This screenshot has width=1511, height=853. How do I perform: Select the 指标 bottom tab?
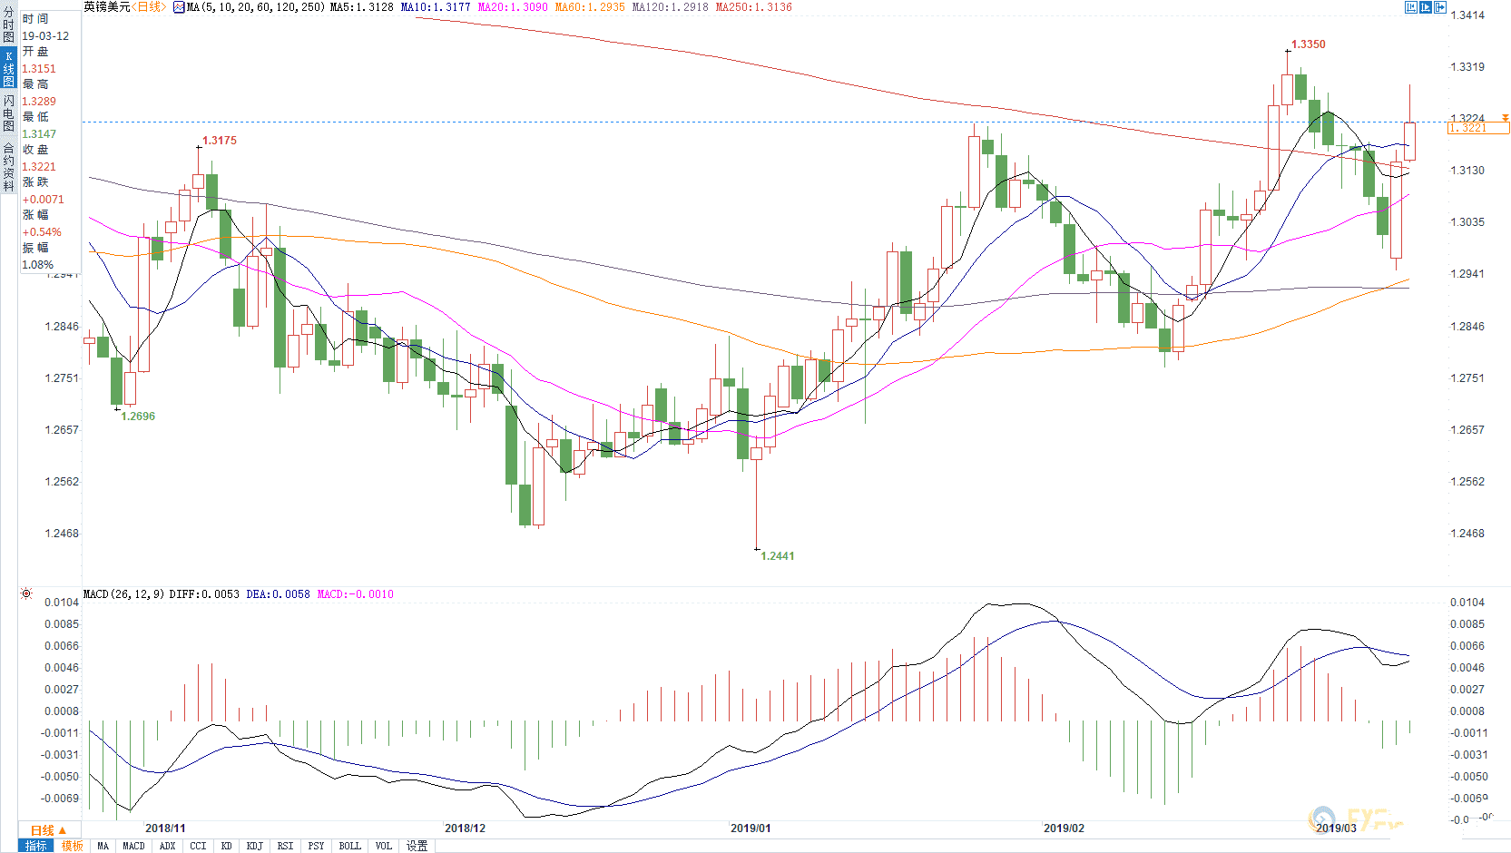point(36,846)
